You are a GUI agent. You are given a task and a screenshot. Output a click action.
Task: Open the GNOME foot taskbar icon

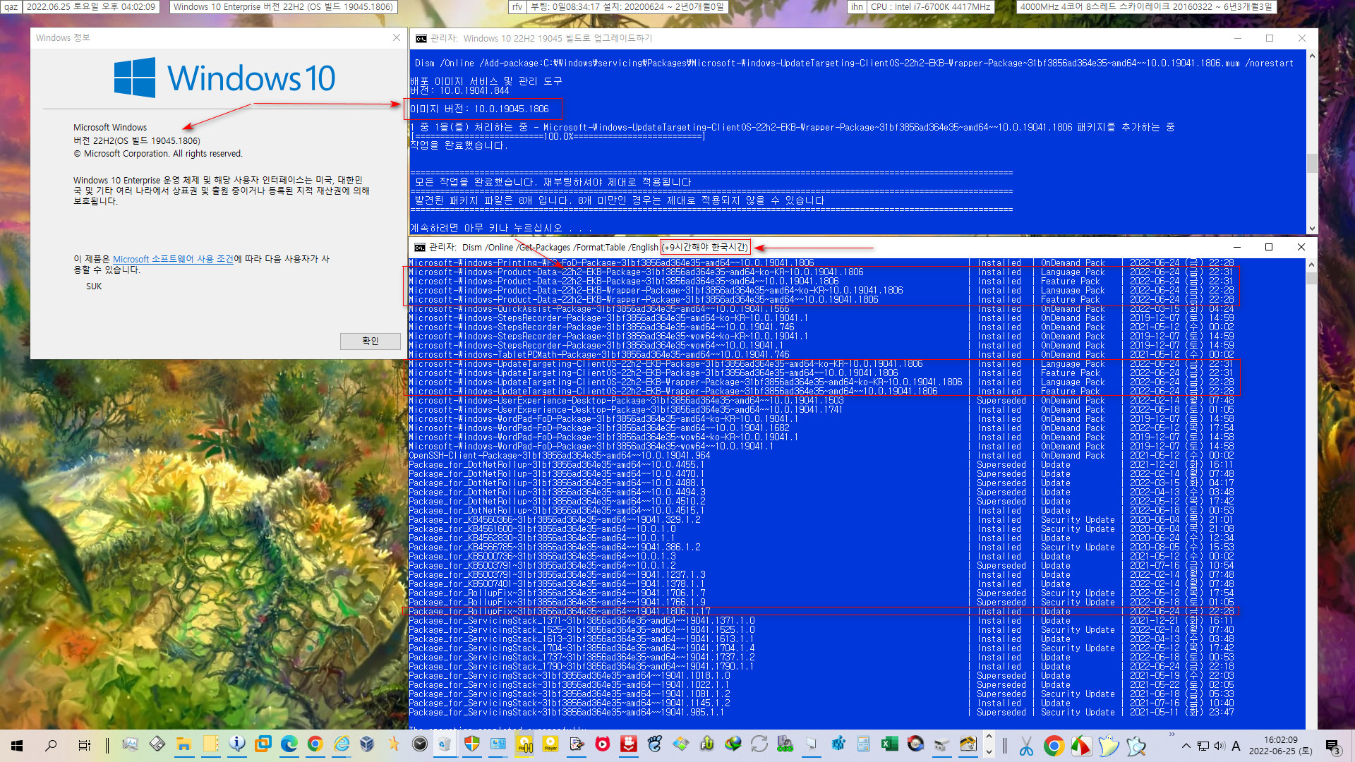655,744
